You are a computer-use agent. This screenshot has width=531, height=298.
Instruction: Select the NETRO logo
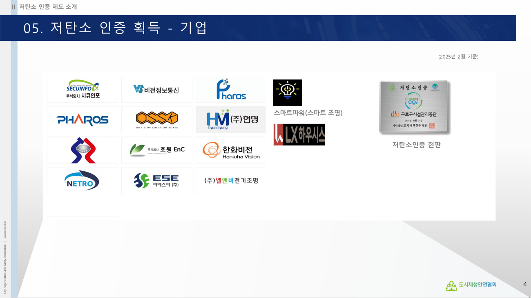[83, 181]
